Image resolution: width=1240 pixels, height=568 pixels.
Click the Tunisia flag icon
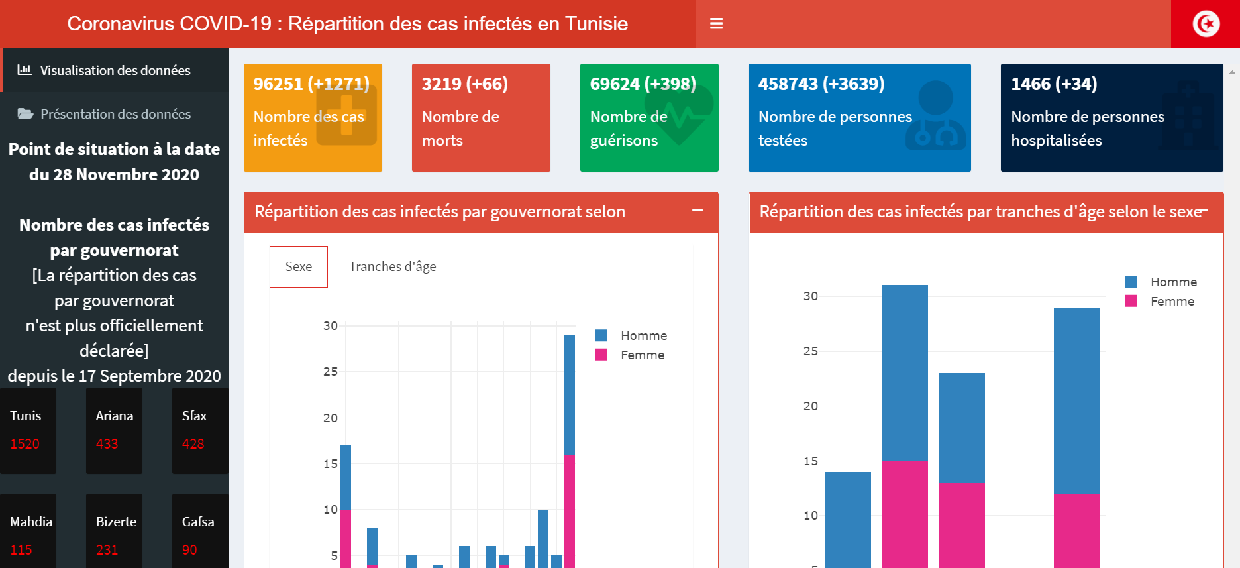1206,24
